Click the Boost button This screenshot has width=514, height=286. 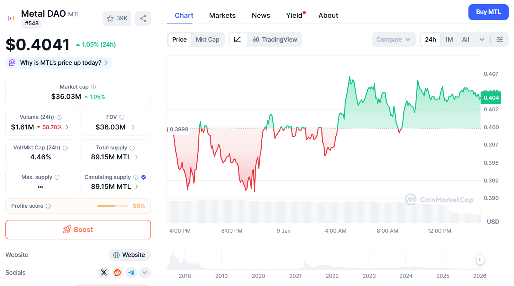tap(78, 230)
